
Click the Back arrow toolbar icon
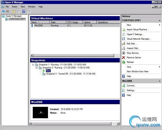tap(4, 11)
